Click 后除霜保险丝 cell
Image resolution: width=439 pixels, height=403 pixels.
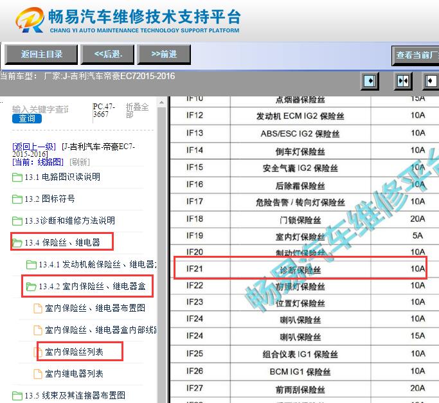300,186
